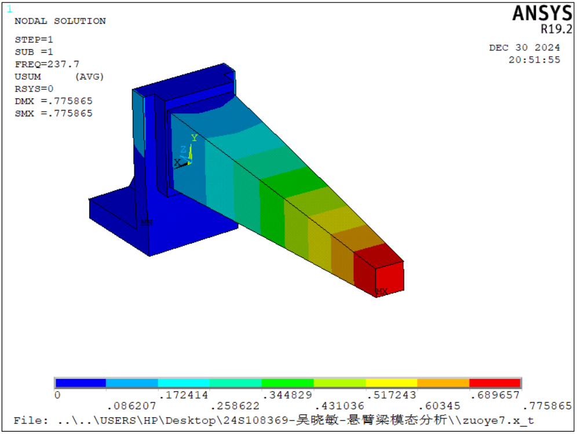This screenshot has width=577, height=434.
Task: Select the SUB =1 label
Action: [34, 52]
